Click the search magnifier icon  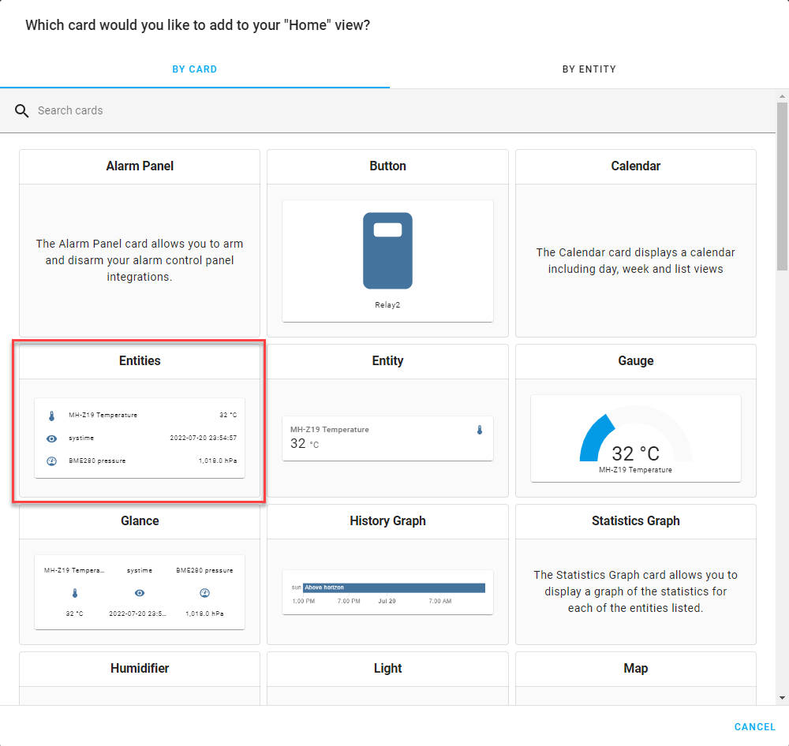tap(21, 110)
